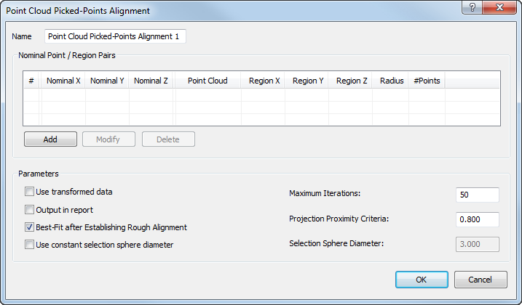This screenshot has height=305, width=522.
Task: Sort by the Radius column header
Action: point(392,81)
